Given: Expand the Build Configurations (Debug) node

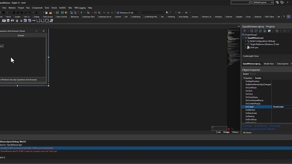Looking at the screenshot, I should [245, 41].
